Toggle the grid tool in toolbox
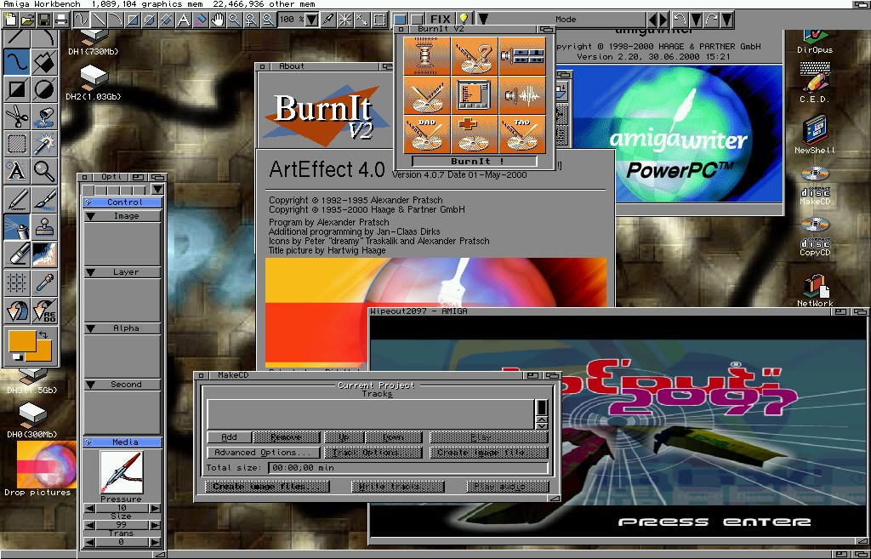 [17, 283]
